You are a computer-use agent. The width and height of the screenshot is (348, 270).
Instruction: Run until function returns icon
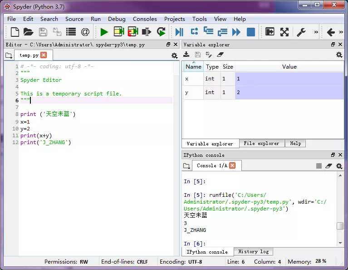point(222,32)
